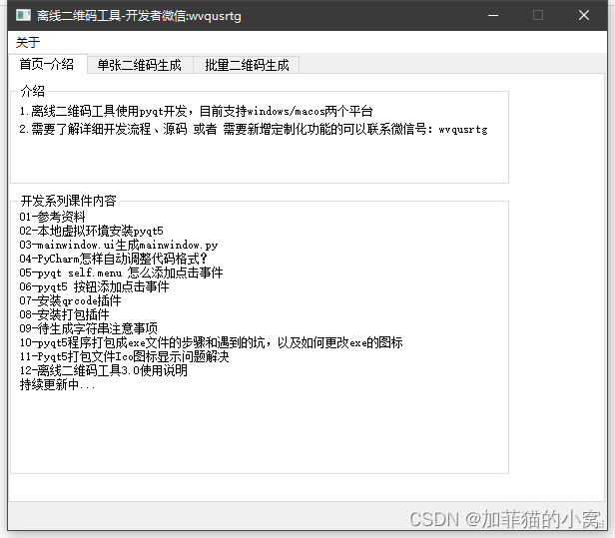Image resolution: width=615 pixels, height=538 pixels.
Task: Click the line 06-pyqt5 按钮添加点击事件
Action: coord(94,286)
